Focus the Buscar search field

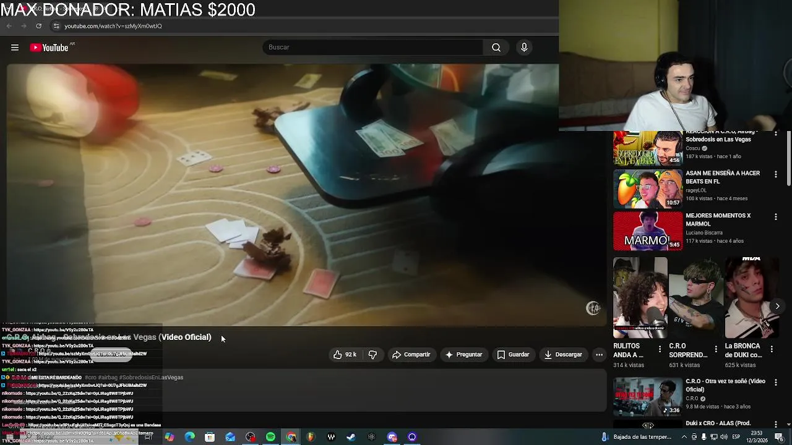tap(374, 48)
